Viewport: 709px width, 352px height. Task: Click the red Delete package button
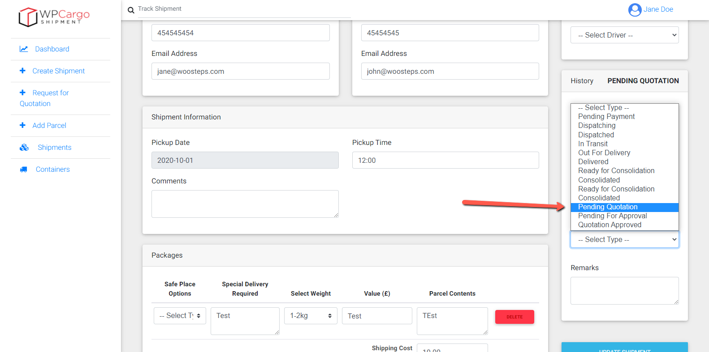(x=514, y=317)
